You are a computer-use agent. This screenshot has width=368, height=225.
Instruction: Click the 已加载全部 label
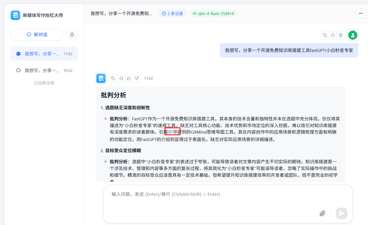tap(44, 83)
